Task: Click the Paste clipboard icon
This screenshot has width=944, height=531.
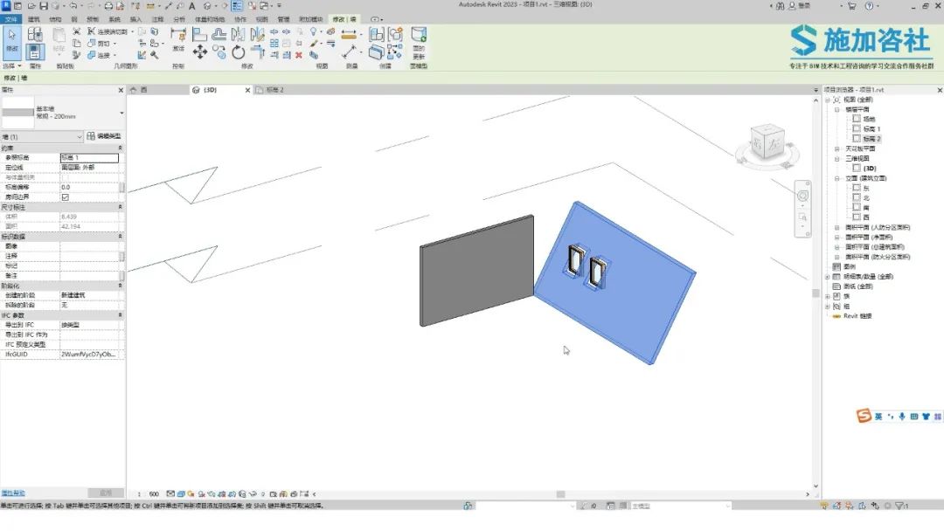Action: 59,36
